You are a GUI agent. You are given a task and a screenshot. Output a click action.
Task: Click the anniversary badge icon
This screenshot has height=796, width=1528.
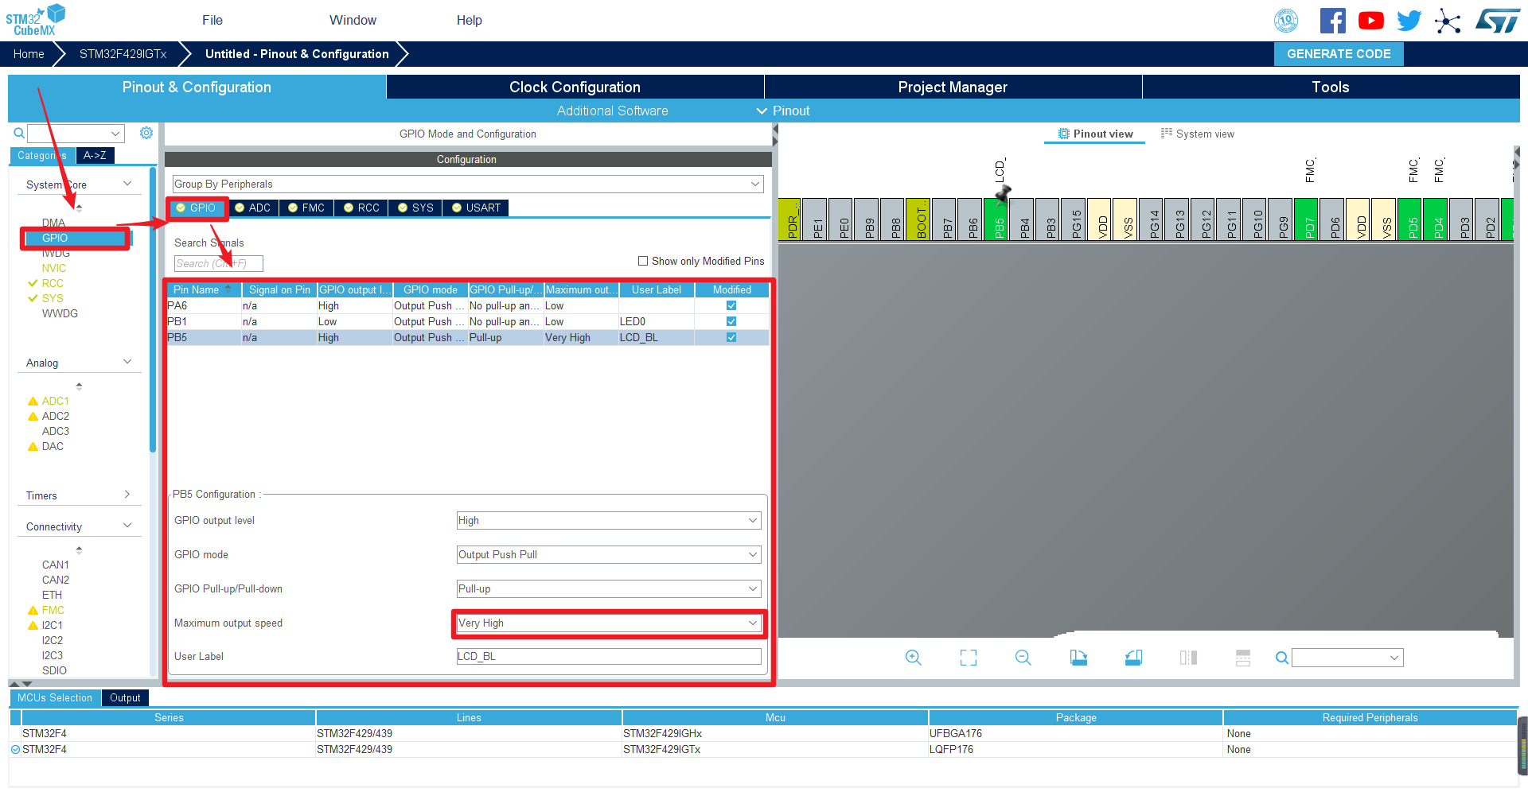click(x=1286, y=21)
